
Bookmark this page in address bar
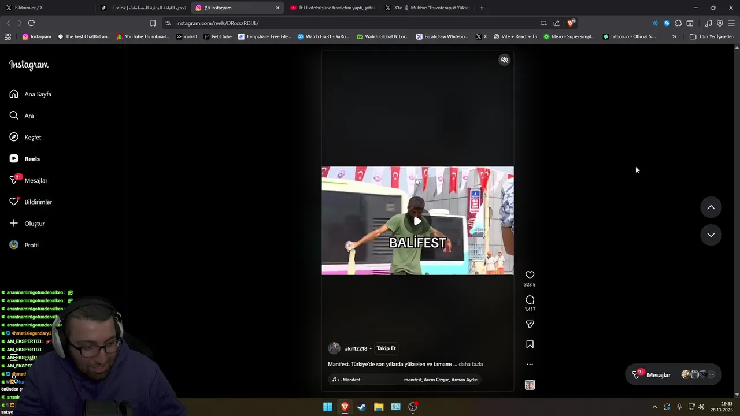click(x=153, y=23)
